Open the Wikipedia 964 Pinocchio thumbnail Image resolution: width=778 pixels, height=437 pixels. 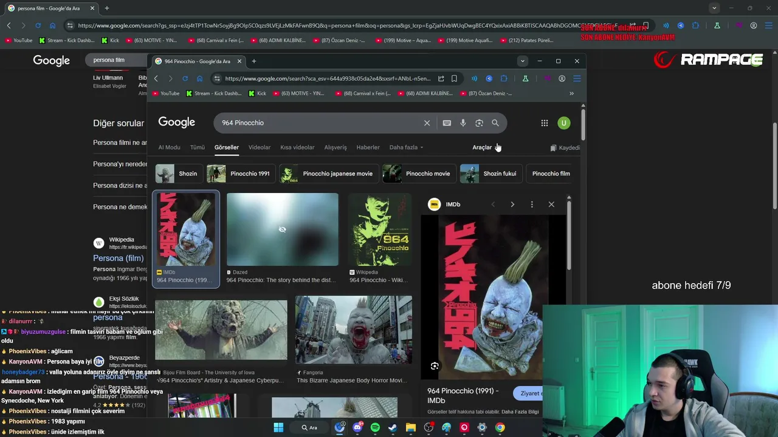point(380,229)
